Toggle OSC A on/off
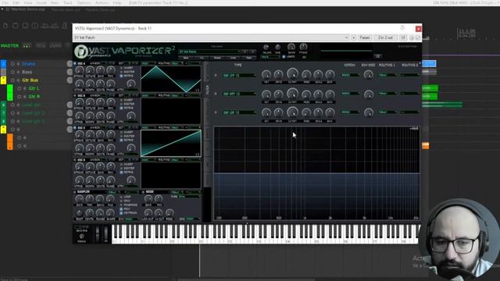The height and width of the screenshot is (281, 500). pos(75,63)
